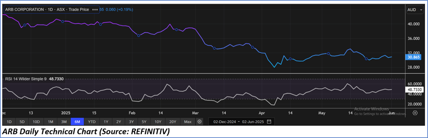Open the three-dots menu beside Trade Price

click(x=96, y=10)
